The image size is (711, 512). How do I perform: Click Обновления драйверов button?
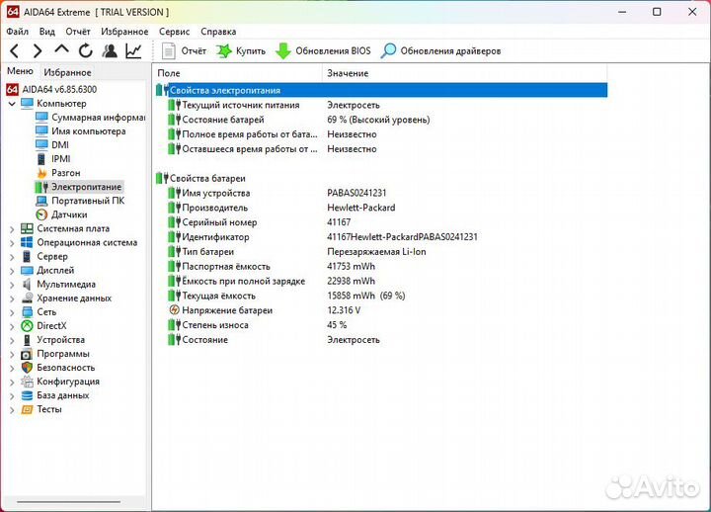440,50
